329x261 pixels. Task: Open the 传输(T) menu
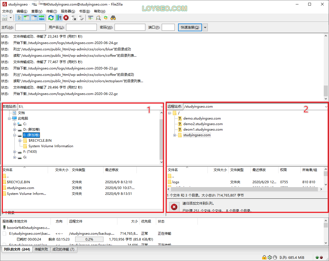(52, 11)
